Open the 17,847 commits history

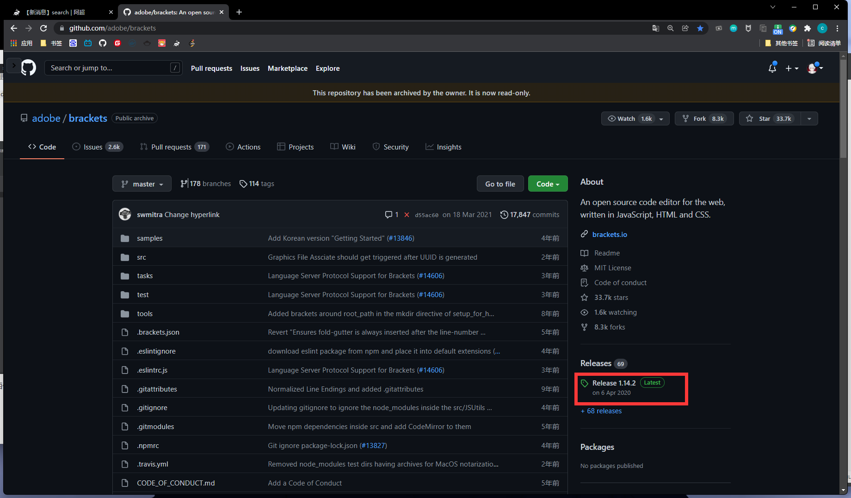click(x=530, y=215)
